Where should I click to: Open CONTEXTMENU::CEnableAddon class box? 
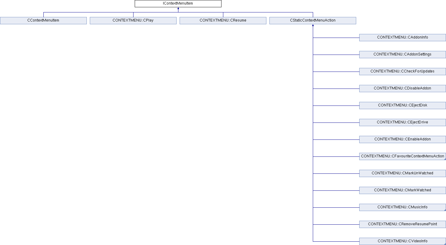403,139
